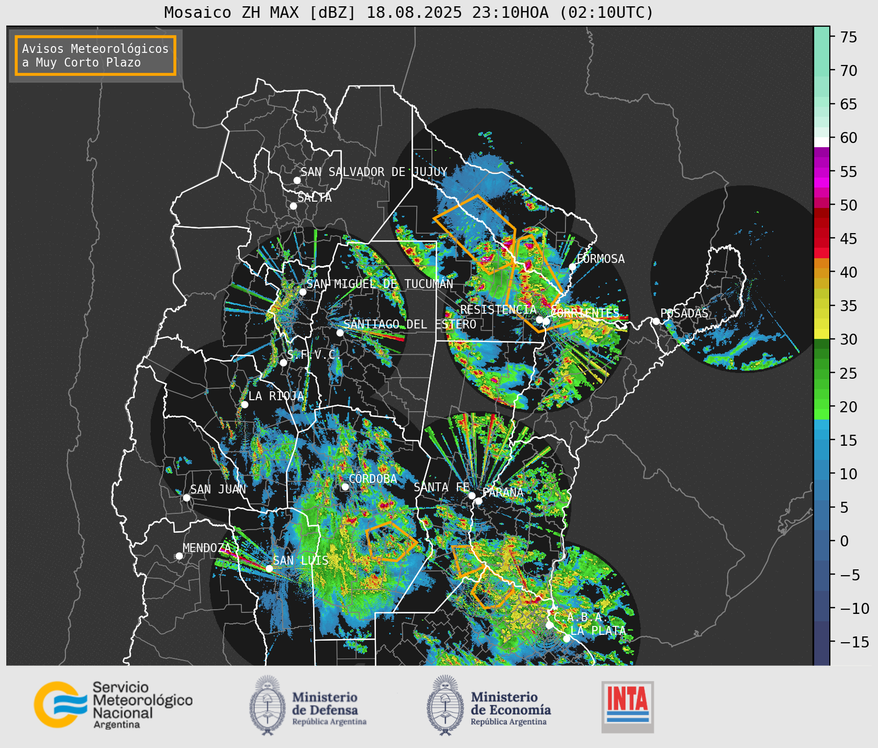Click the SANTIAGO DEL ESTERO label
This screenshot has width=878, height=748.
click(x=410, y=324)
